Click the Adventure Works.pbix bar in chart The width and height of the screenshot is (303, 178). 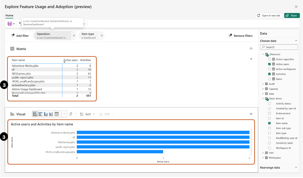[x=163, y=133]
